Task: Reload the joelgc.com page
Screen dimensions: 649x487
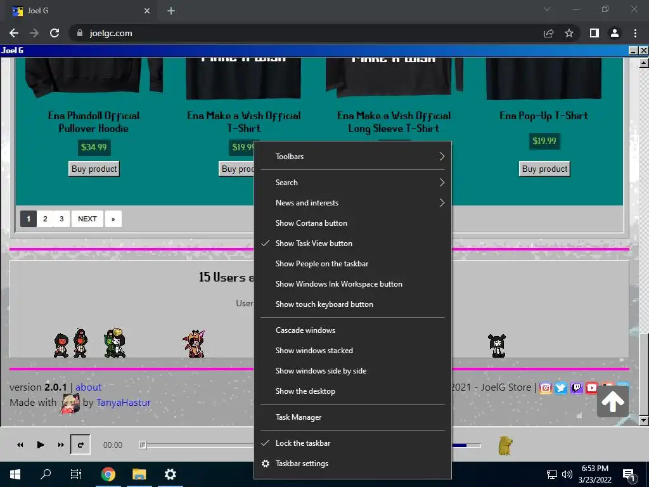Action: (55, 33)
